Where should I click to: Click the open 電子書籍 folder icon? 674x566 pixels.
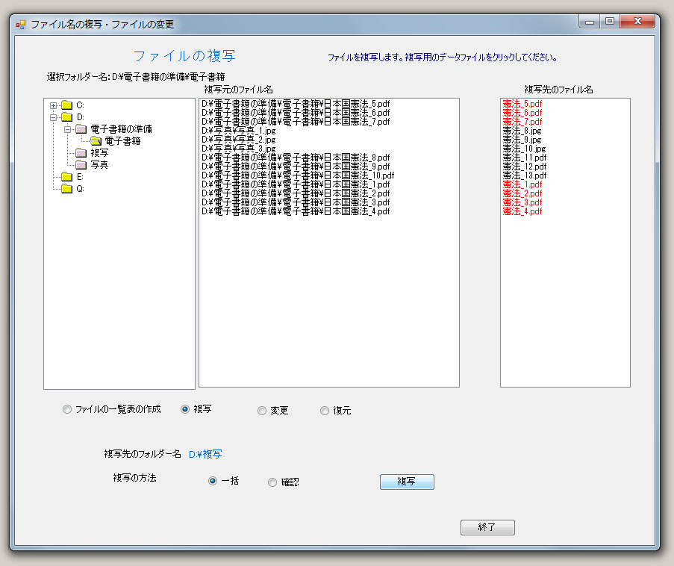coord(95,141)
